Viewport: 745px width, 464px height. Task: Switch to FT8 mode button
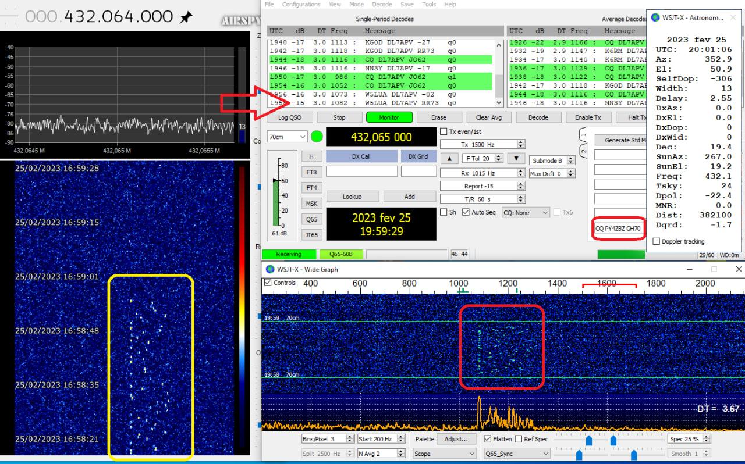(x=311, y=172)
